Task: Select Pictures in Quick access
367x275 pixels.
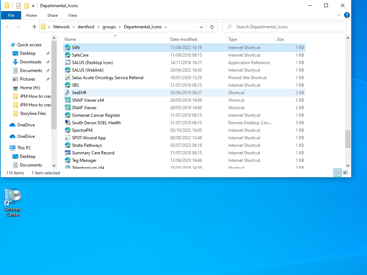Action: click(x=28, y=79)
